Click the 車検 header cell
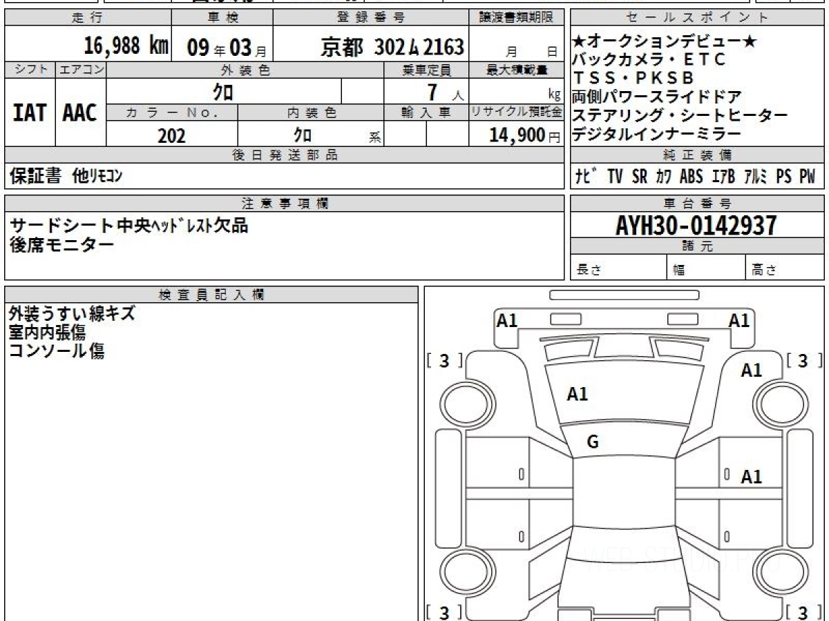829x621 pixels. click(222, 18)
